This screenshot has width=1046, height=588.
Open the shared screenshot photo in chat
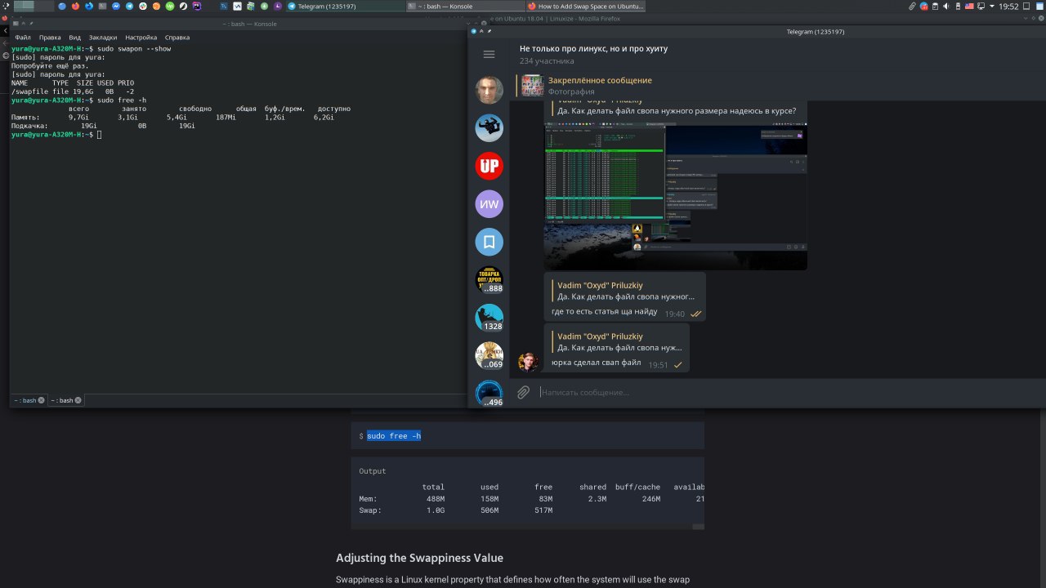(x=675, y=196)
